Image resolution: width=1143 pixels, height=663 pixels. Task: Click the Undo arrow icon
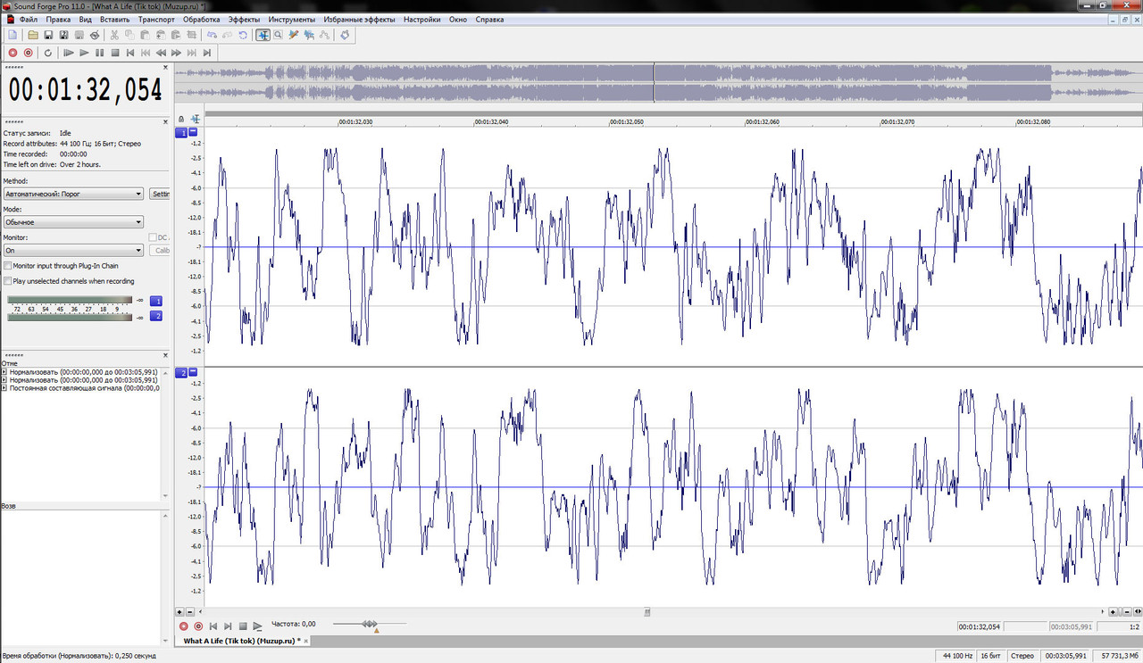[212, 35]
